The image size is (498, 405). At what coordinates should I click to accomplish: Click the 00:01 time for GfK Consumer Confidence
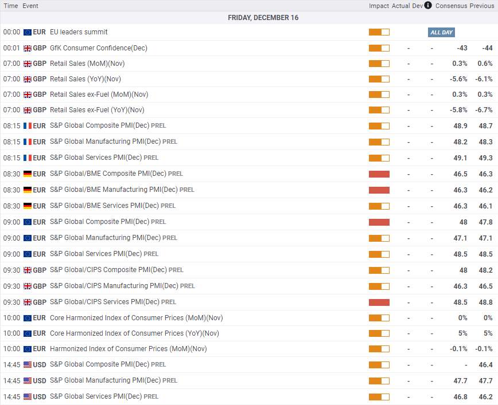(11, 48)
